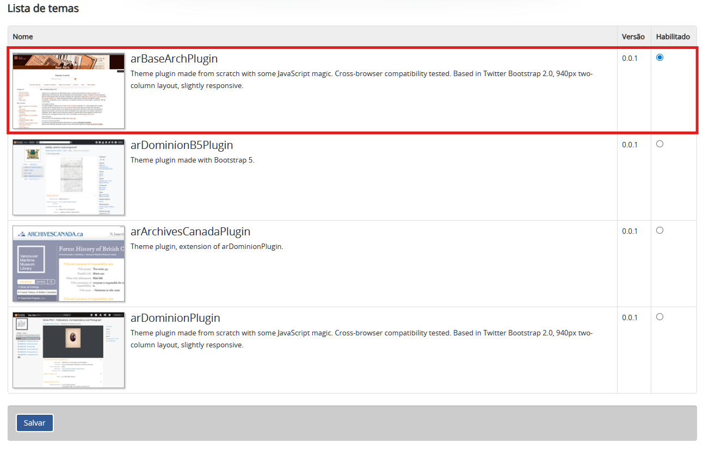
Task: Click "Theme plugin made with Bootstrap 5." text
Action: (193, 160)
